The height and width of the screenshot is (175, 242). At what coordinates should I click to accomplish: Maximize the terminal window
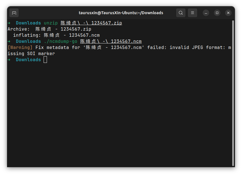point(217,13)
